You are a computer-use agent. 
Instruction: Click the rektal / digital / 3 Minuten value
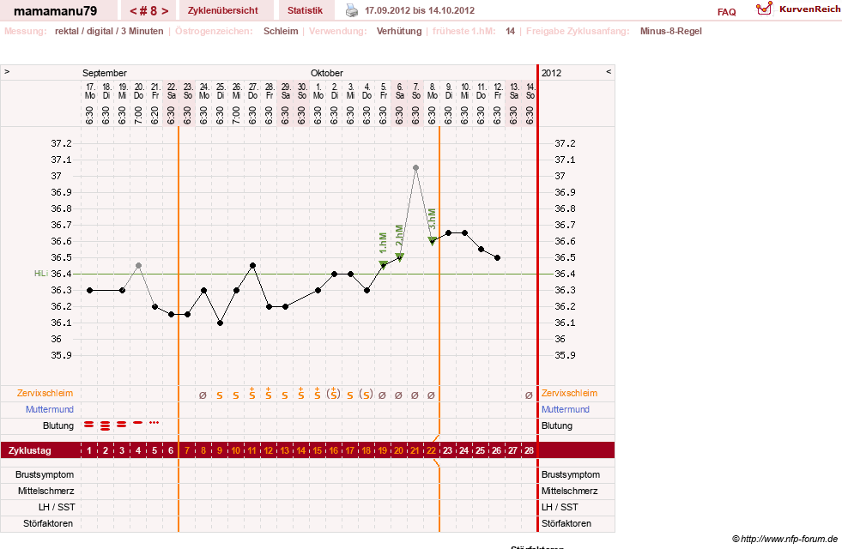pyautogui.click(x=109, y=31)
